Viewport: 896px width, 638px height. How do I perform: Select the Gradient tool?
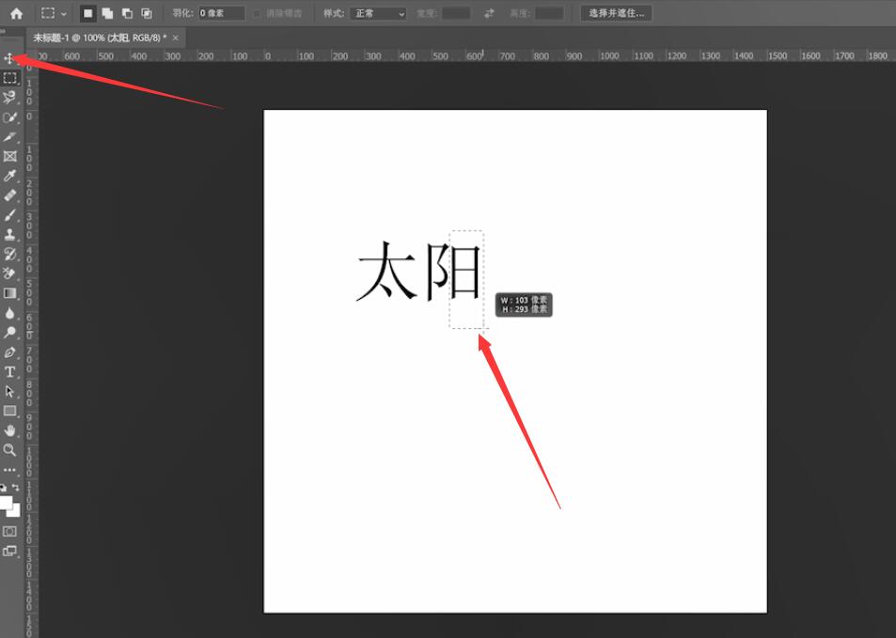[9, 293]
